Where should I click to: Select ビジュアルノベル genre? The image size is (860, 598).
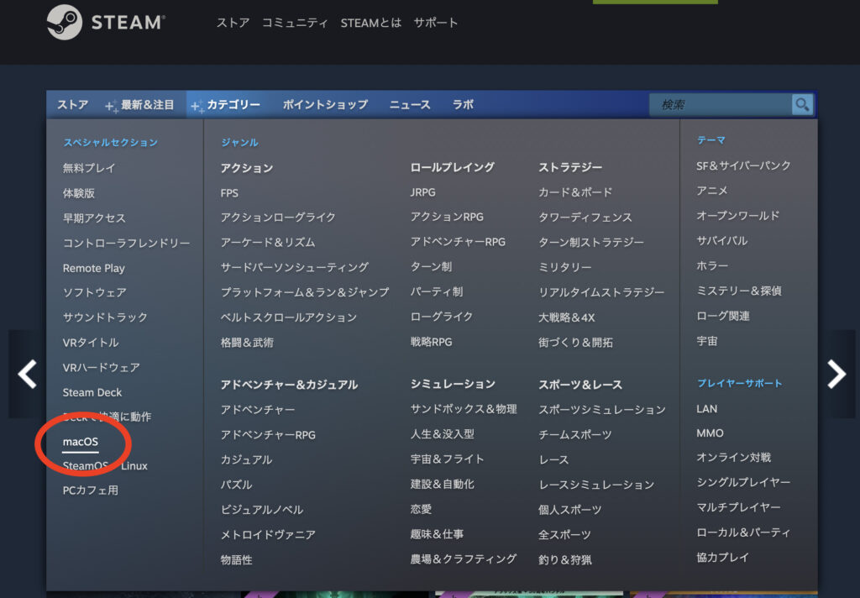[262, 510]
